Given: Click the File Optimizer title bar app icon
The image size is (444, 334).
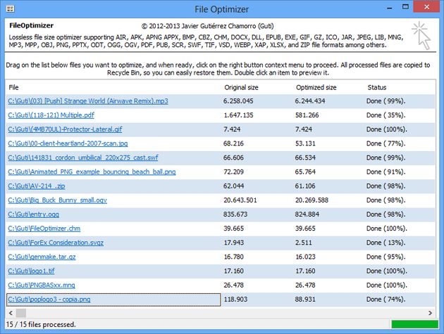Looking at the screenshot, I should click(x=10, y=9).
